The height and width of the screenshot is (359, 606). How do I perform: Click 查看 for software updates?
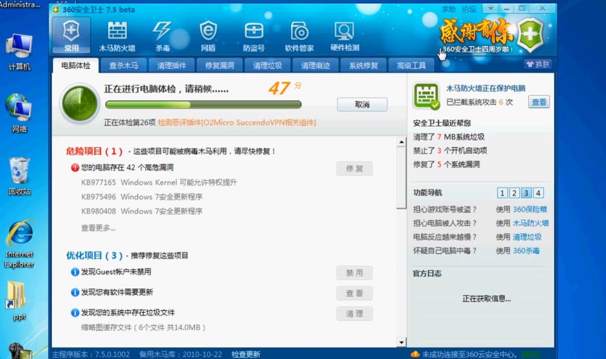tap(354, 293)
